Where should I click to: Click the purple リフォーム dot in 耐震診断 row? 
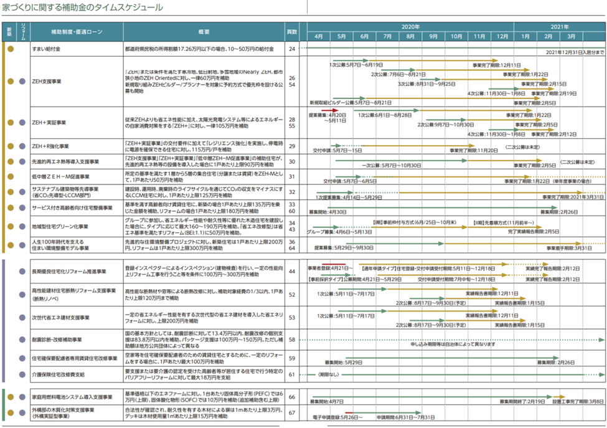coord(22,340)
